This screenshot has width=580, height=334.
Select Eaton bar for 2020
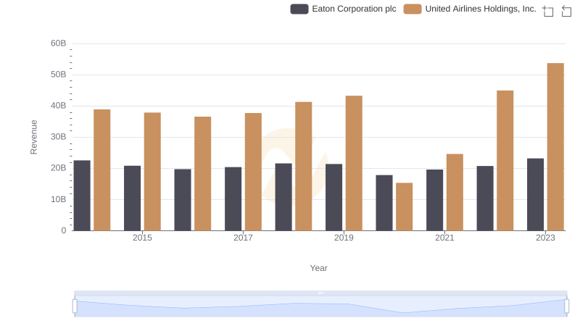[x=384, y=203]
